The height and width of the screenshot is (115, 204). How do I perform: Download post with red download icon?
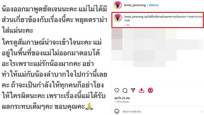pyautogui.click(x=141, y=90)
